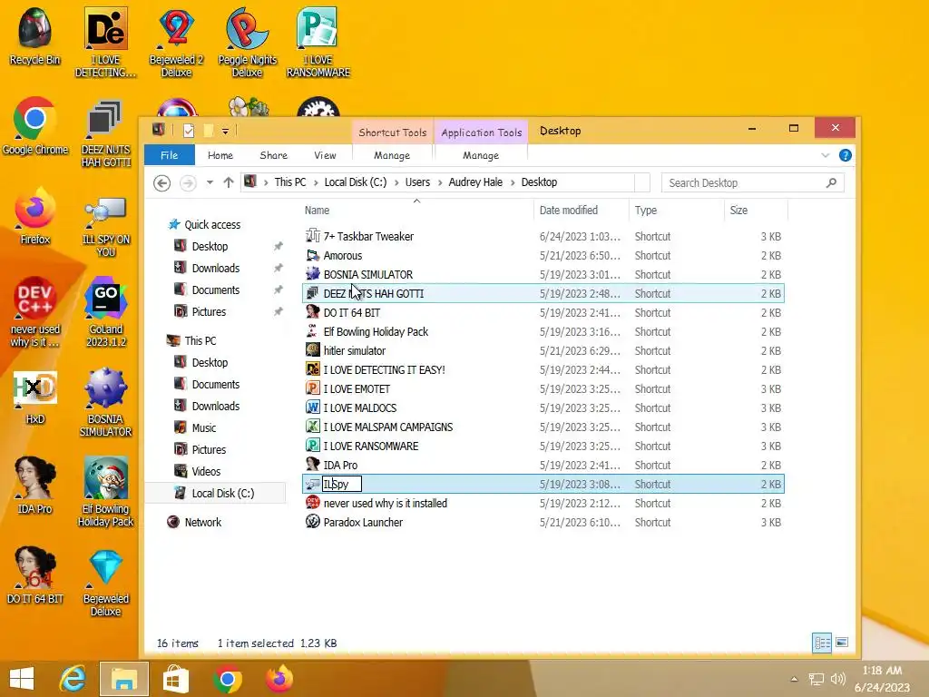Select Network in navigation pane
The width and height of the screenshot is (929, 697).
[202, 522]
